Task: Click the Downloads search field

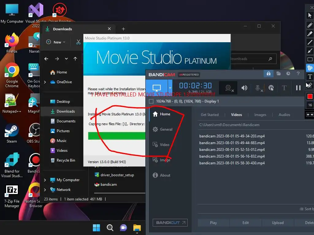Action: [x=253, y=59]
